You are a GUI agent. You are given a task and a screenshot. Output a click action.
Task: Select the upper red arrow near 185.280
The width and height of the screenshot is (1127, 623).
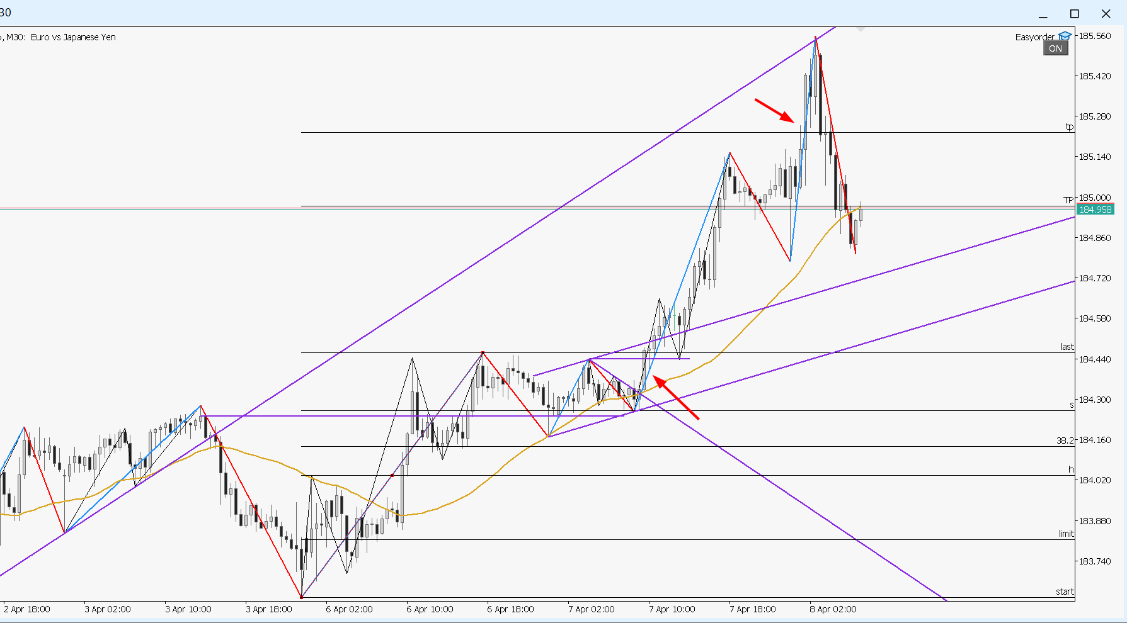(x=775, y=110)
